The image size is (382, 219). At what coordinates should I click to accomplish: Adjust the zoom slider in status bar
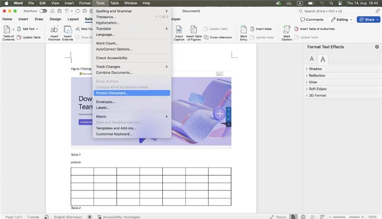pos(346,217)
